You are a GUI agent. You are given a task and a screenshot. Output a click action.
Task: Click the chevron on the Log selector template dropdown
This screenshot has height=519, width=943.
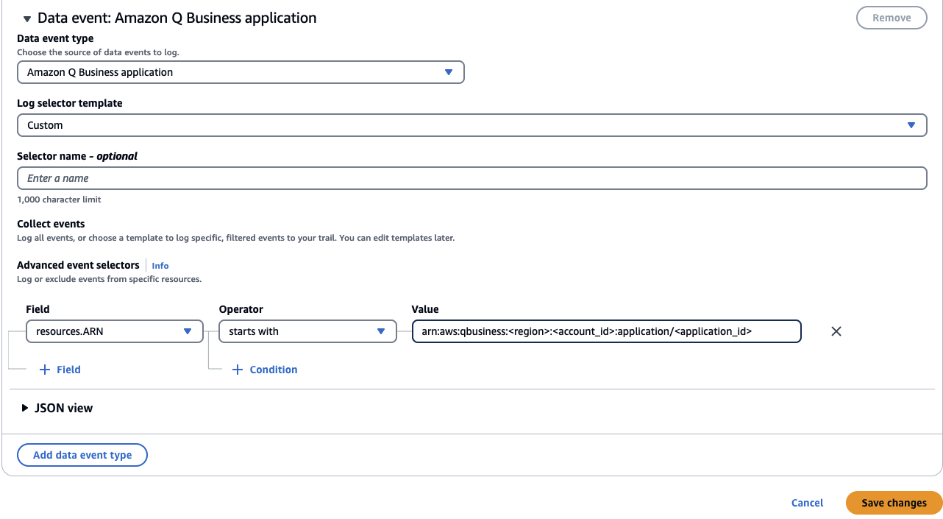click(x=912, y=125)
